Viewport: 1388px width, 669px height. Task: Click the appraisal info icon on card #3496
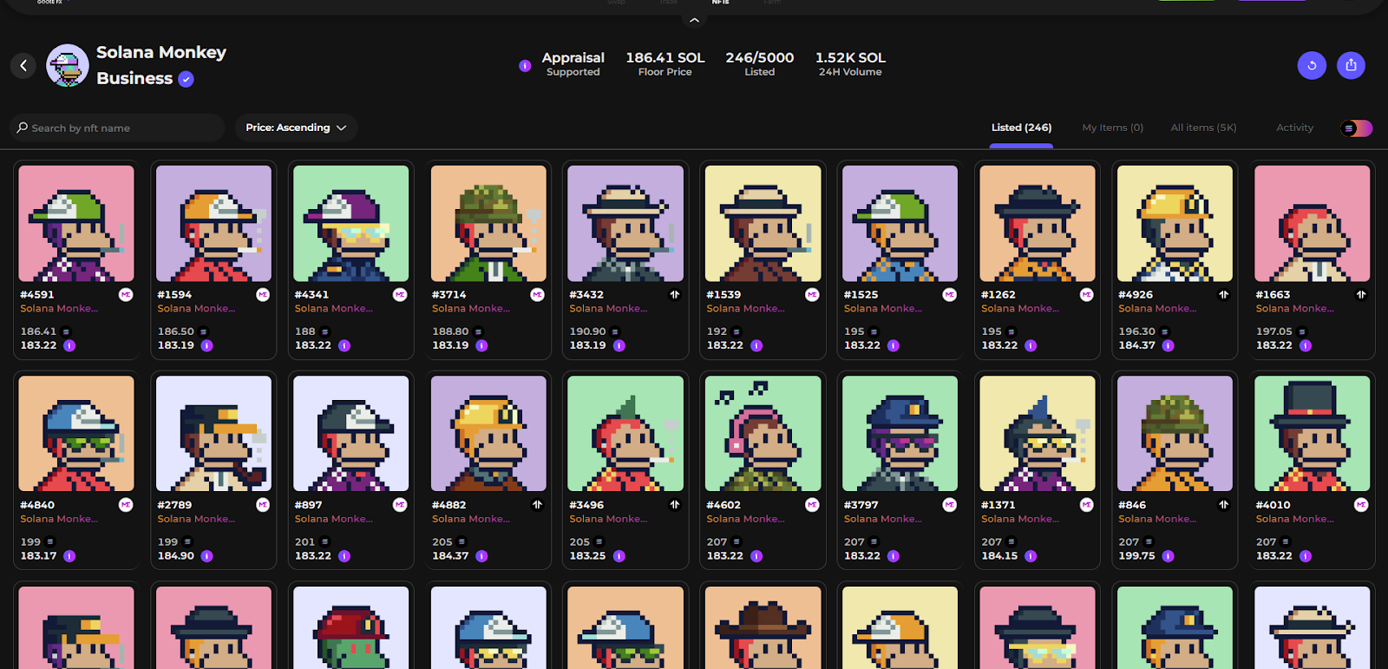coord(619,556)
